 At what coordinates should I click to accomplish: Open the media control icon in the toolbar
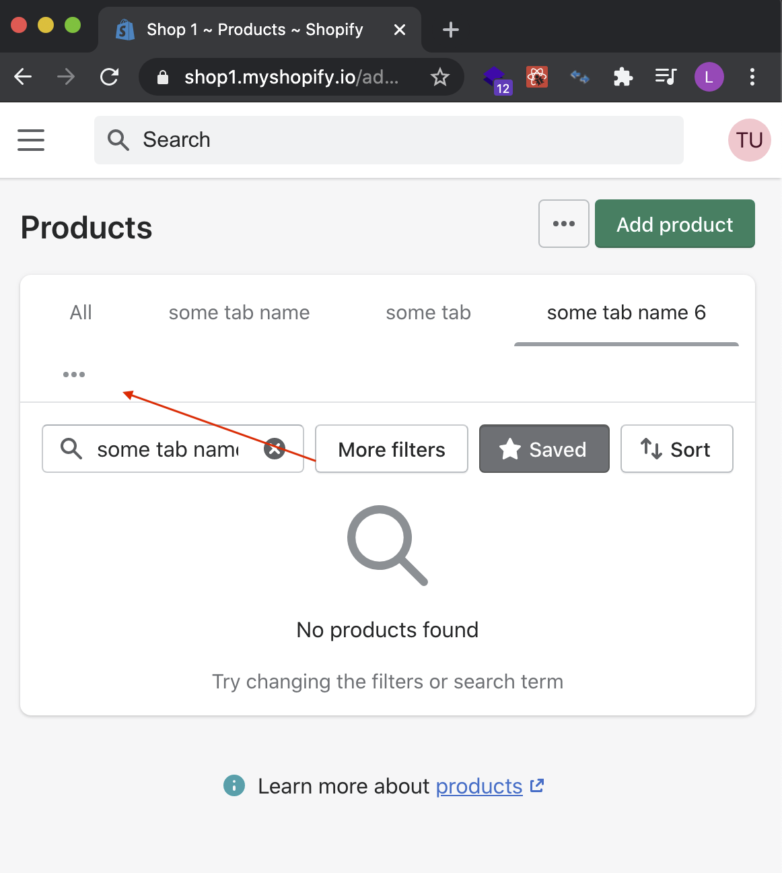(x=666, y=77)
